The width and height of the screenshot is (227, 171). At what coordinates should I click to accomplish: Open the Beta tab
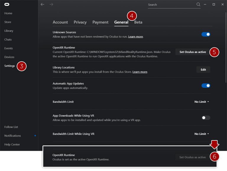pos(138,22)
